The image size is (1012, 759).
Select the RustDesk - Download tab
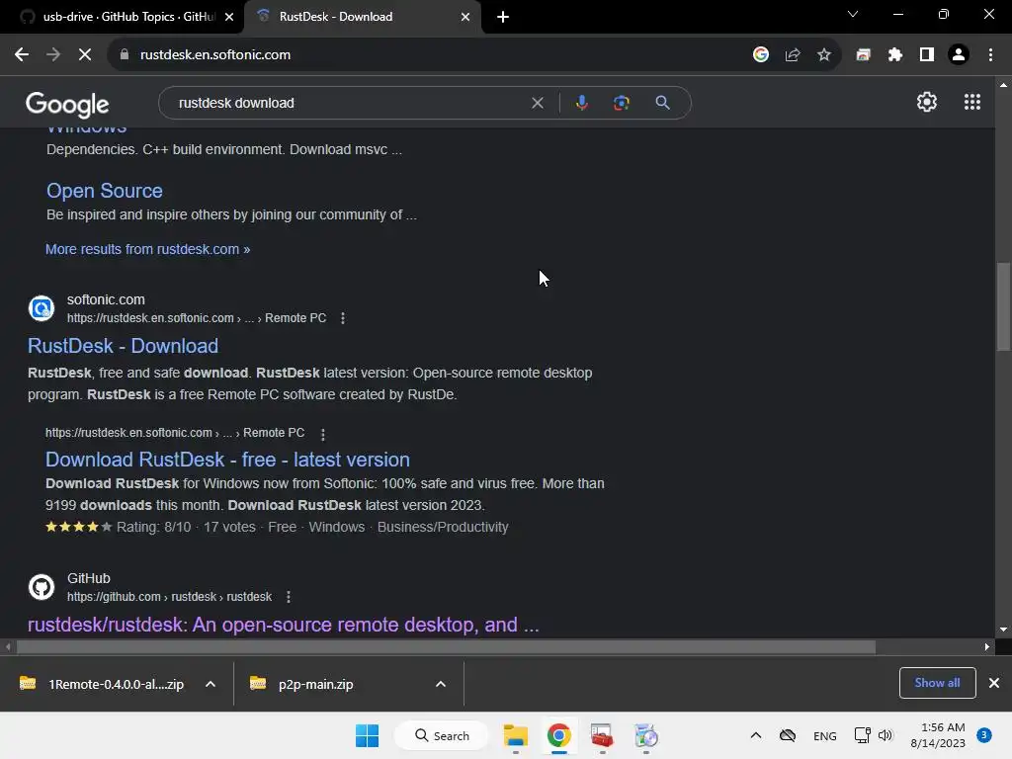click(x=362, y=17)
